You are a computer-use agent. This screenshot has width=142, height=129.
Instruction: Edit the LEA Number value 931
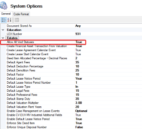tap(78, 34)
